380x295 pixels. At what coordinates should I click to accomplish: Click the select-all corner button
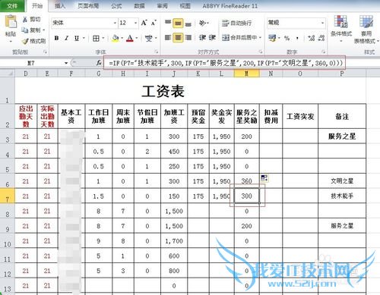(8, 74)
